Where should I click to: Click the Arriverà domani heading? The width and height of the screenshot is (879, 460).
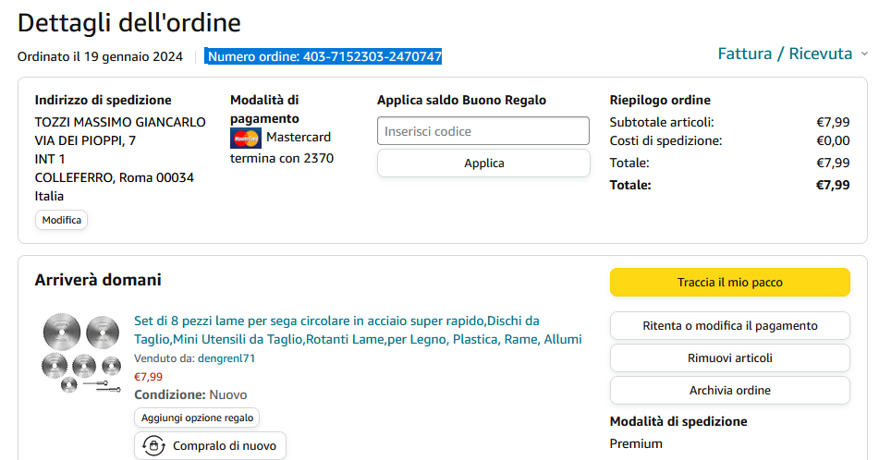tap(98, 280)
